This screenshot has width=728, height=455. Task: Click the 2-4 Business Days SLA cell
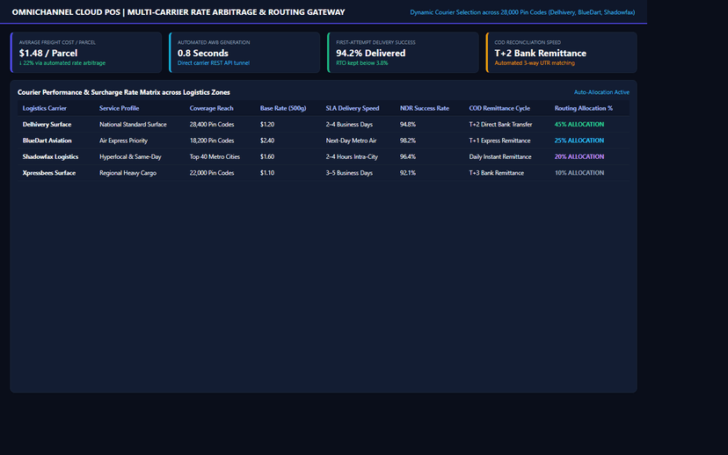click(x=349, y=125)
